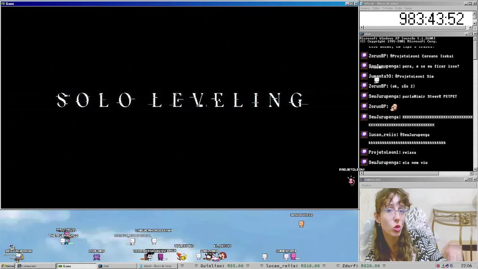Image resolution: width=478 pixels, height=269 pixels.
Task: Click Twitch badge beside ZorusBP (ok, são 2)
Action: [x=364, y=86]
